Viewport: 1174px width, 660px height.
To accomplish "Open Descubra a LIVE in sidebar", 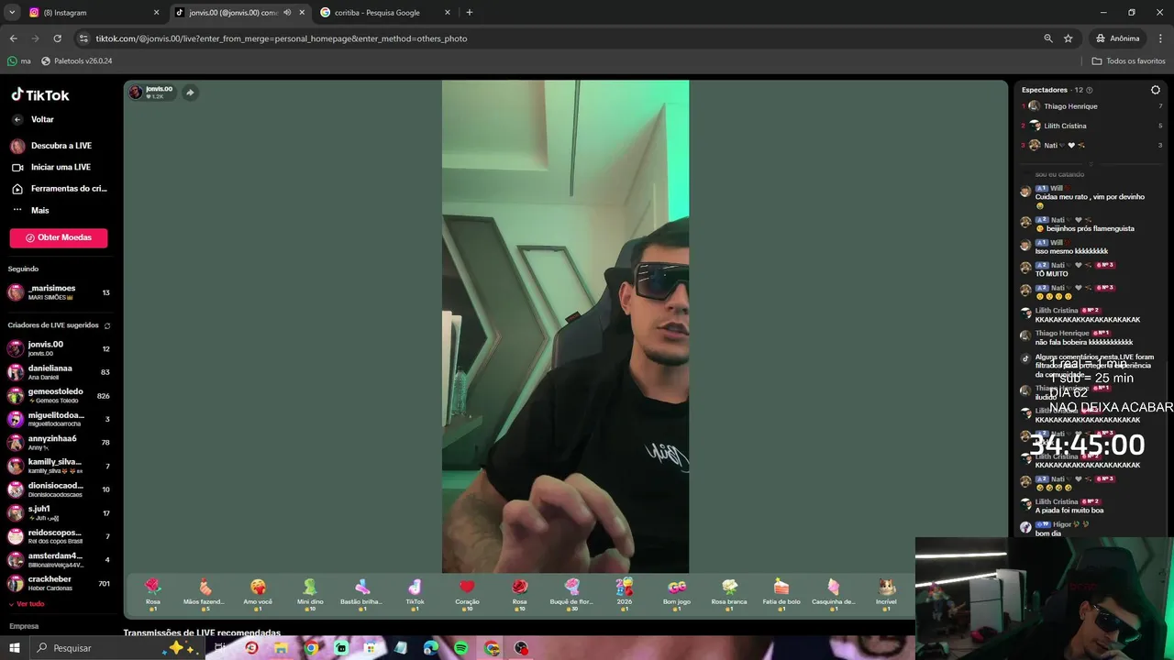I will pos(51,146).
